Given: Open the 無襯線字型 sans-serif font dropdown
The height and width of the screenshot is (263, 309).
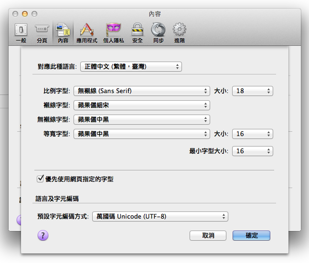Looking at the screenshot, I should pos(142,120).
